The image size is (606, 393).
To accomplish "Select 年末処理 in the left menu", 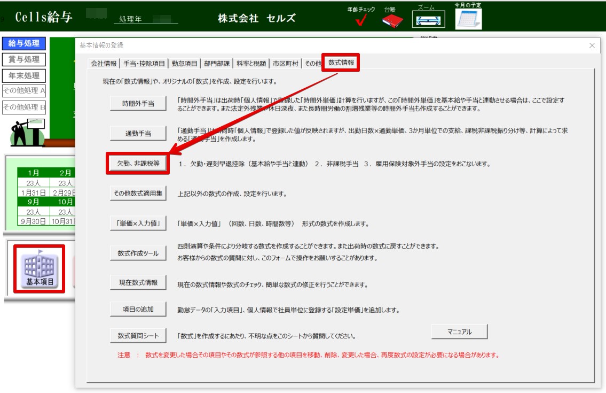I will click(24, 75).
